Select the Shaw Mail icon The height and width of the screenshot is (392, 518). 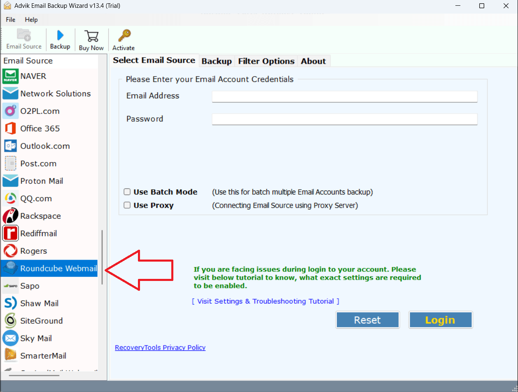click(10, 304)
